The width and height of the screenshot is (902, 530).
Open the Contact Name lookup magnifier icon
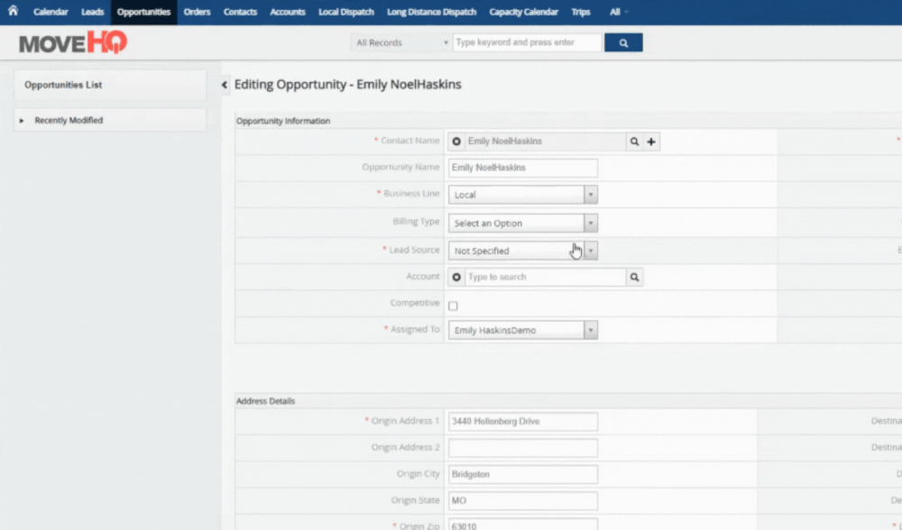(634, 142)
